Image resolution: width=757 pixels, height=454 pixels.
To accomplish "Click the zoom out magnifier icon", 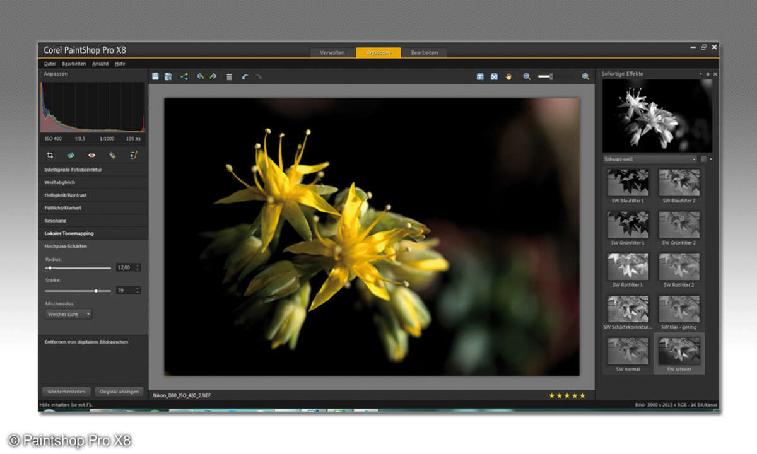I will tap(527, 76).
